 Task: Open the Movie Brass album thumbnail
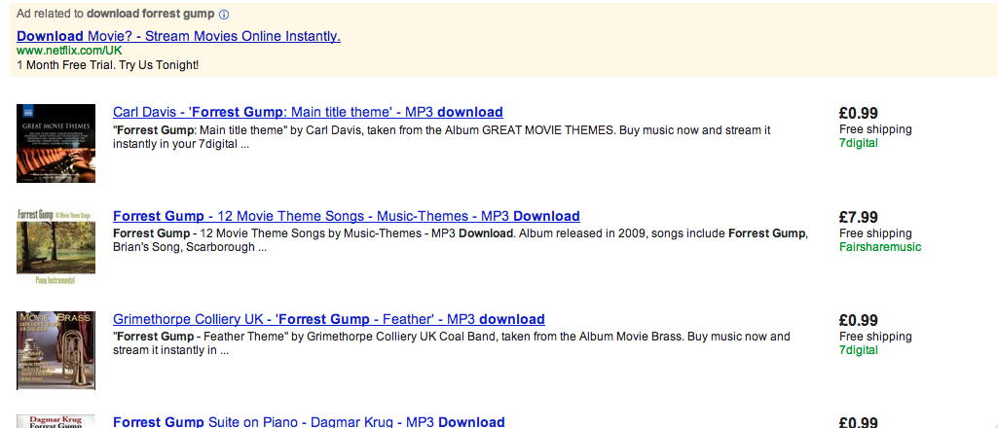55,350
